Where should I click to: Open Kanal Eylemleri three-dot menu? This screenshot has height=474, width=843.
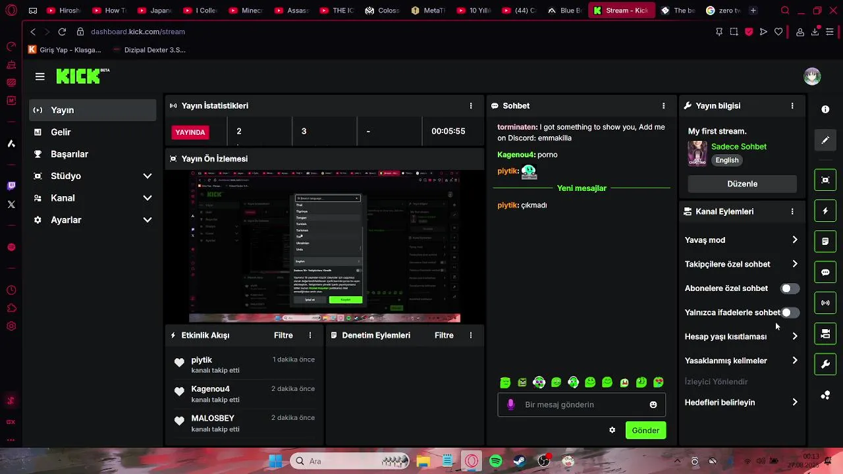pyautogui.click(x=792, y=211)
